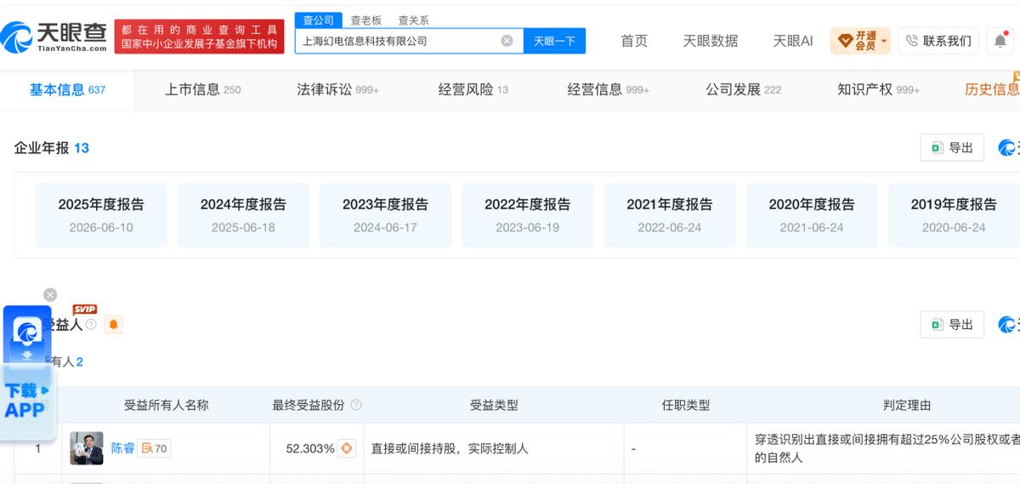Click the 天眼一下 search button
The width and height of the screenshot is (1020, 484).
tap(554, 41)
